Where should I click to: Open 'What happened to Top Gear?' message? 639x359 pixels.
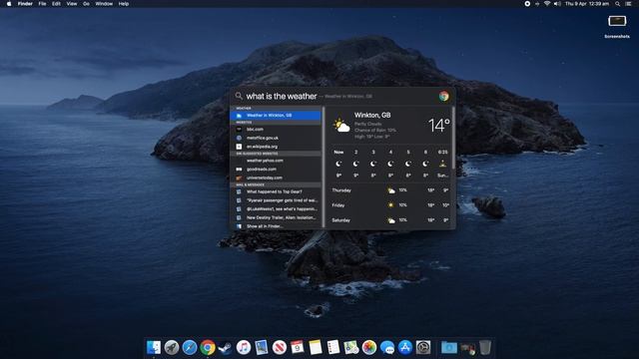(x=276, y=191)
